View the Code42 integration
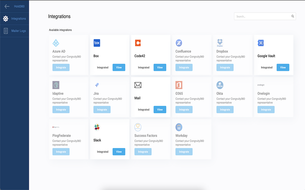 tap(160, 67)
